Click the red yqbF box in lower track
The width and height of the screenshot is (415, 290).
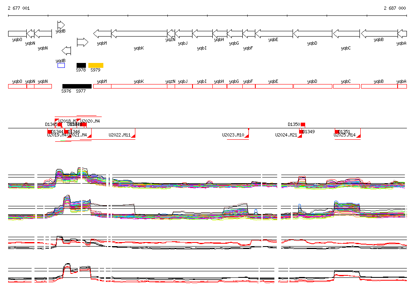coord(249,86)
